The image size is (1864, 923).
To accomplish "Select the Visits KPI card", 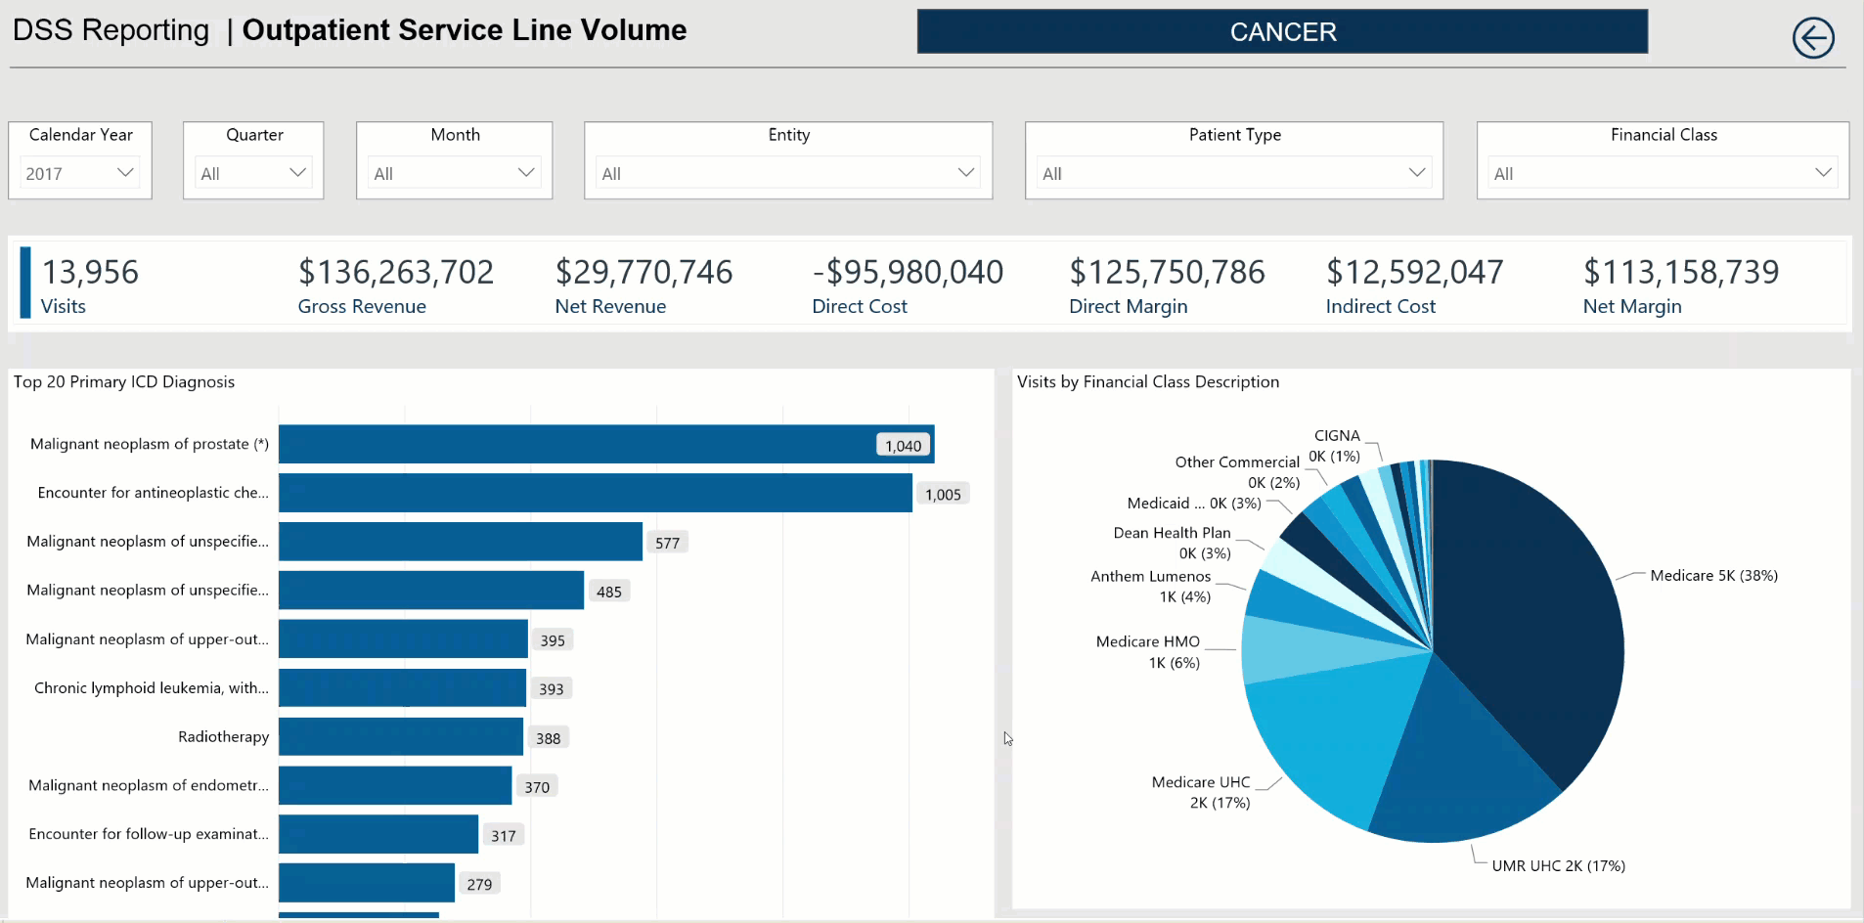I will coord(90,285).
